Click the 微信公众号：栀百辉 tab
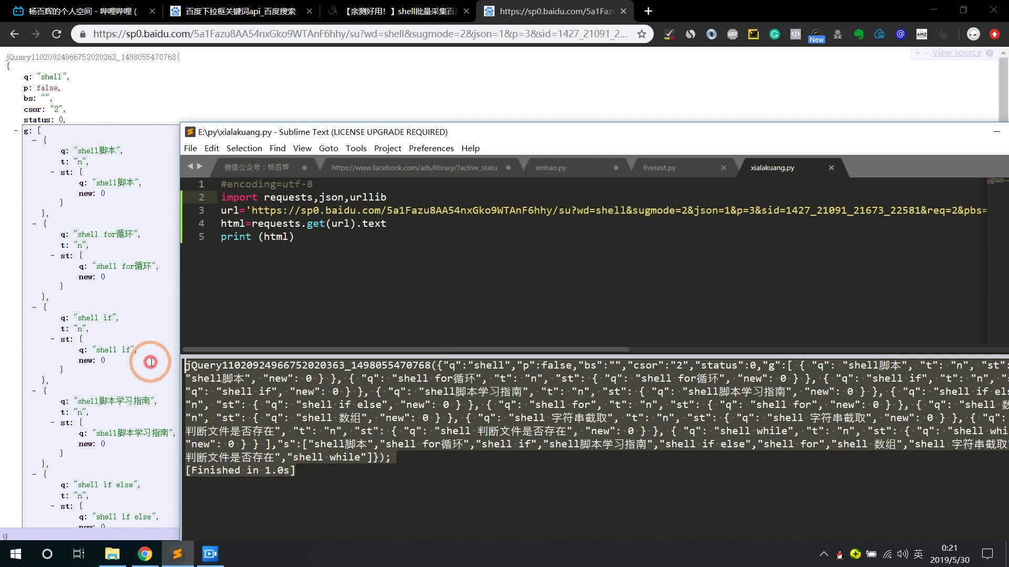This screenshot has height=567, width=1009. pos(258,167)
